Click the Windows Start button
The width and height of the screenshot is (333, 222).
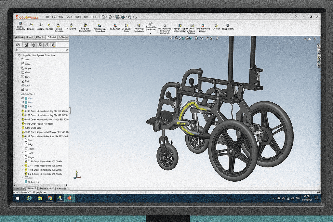tap(17, 198)
